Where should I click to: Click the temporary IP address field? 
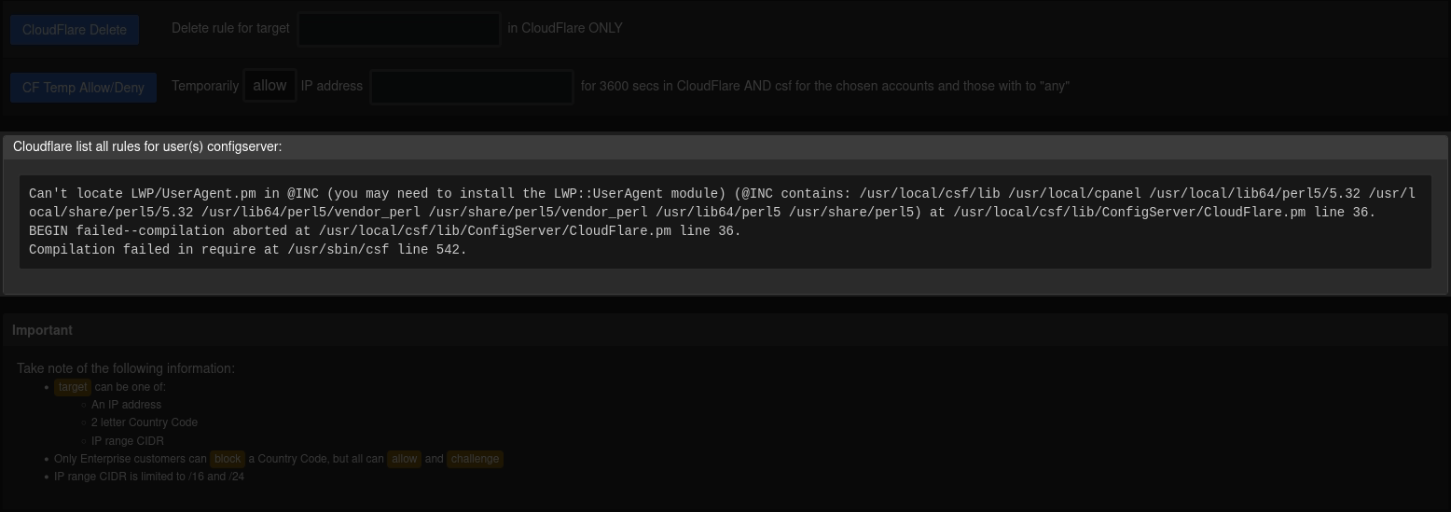click(472, 87)
